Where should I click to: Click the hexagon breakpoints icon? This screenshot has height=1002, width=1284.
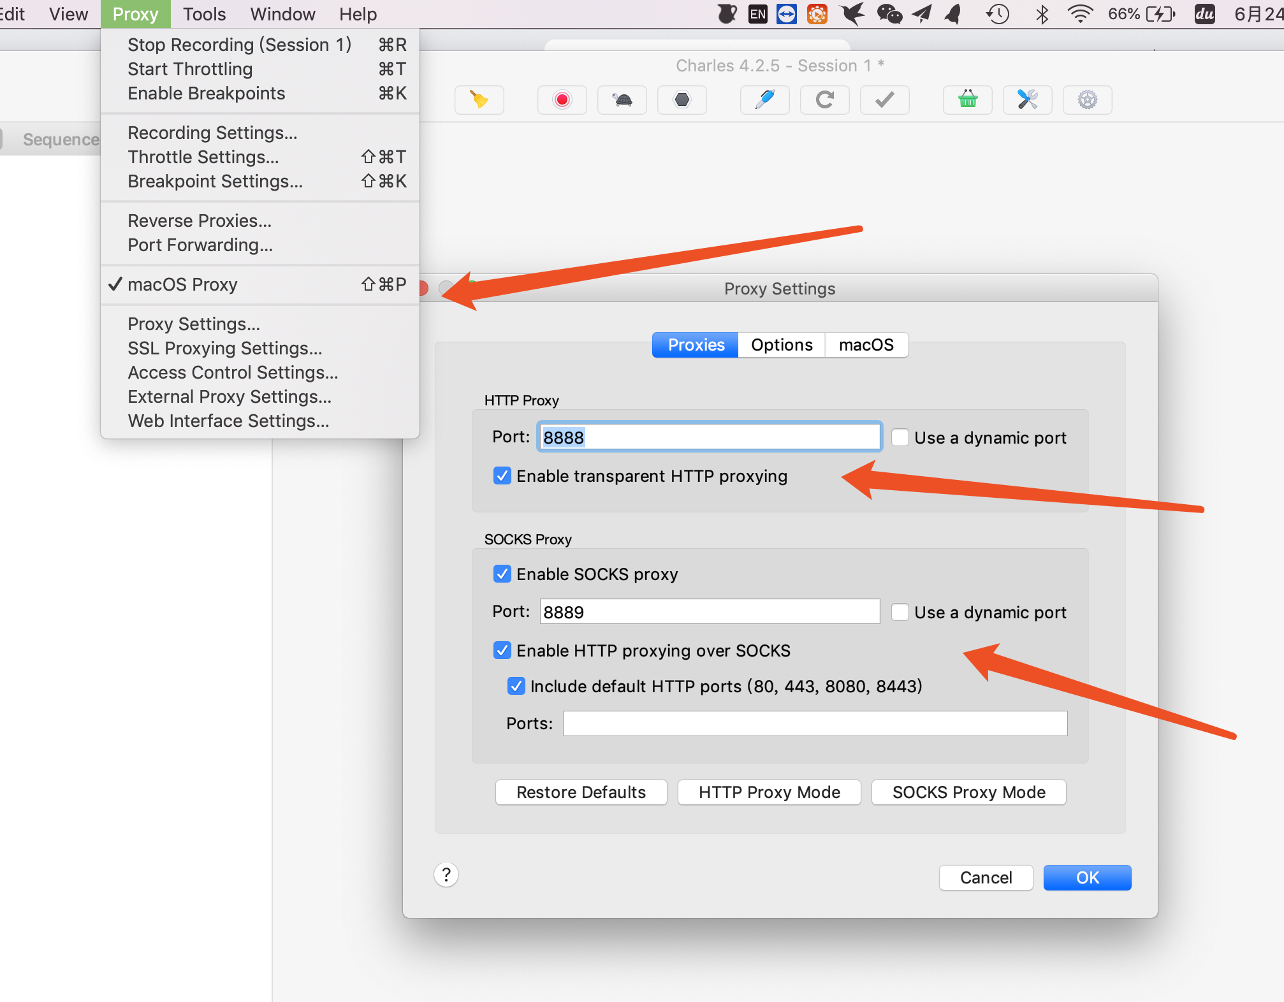tap(682, 100)
